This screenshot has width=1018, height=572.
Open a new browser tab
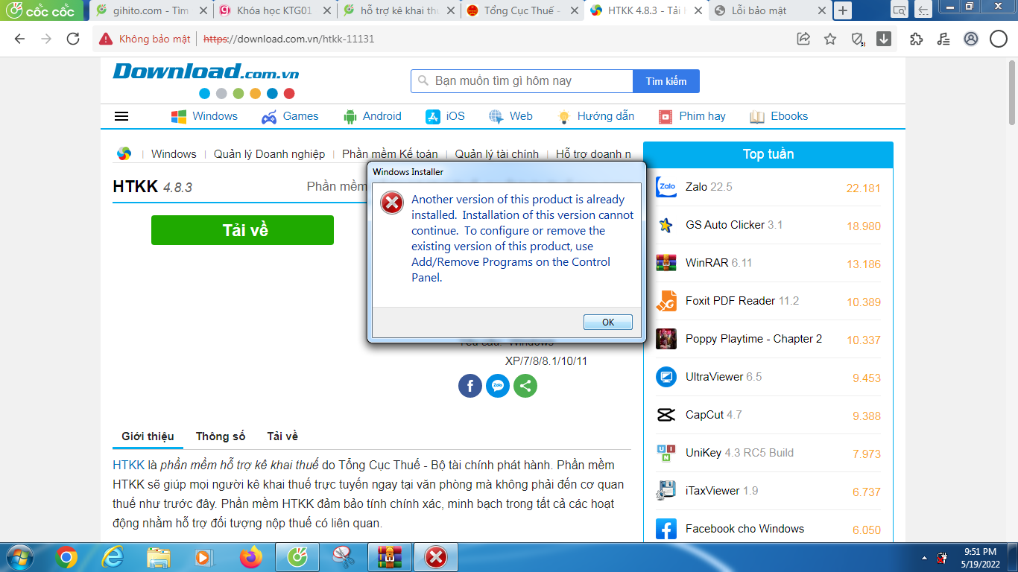coord(843,10)
